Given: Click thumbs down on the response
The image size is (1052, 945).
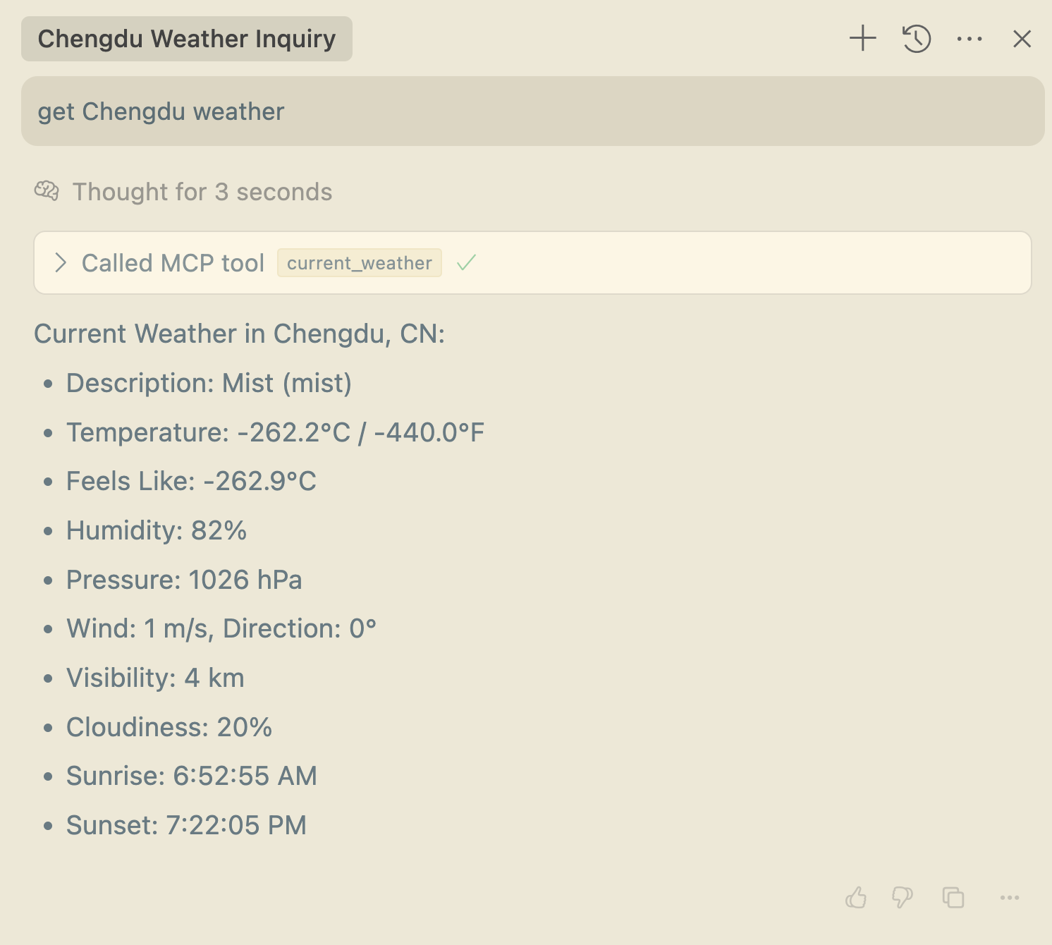Looking at the screenshot, I should [x=902, y=897].
